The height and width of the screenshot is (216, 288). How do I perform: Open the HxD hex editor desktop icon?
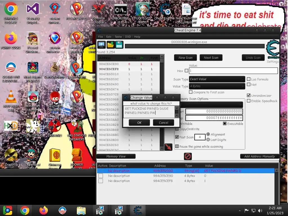[11, 129]
